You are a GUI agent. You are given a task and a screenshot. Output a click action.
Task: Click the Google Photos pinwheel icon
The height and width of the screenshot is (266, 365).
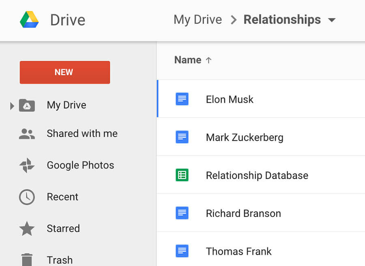(27, 165)
